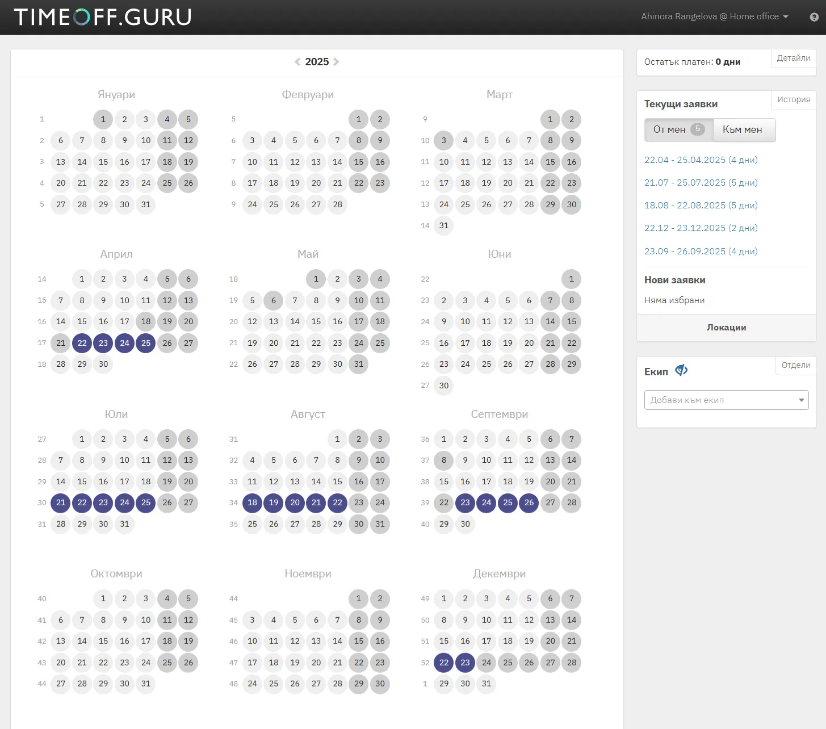
Task: Open the 'История' tab
Action: pos(794,99)
